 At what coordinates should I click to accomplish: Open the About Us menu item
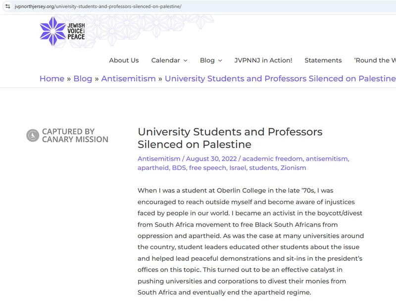click(x=124, y=60)
